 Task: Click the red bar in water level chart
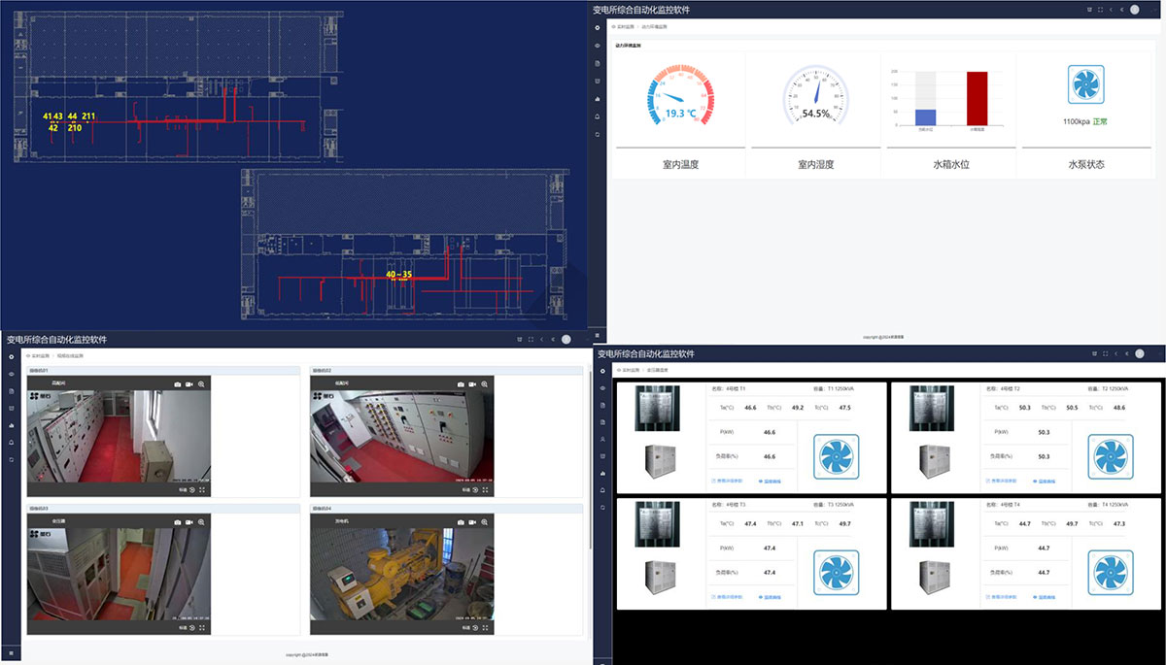point(977,100)
